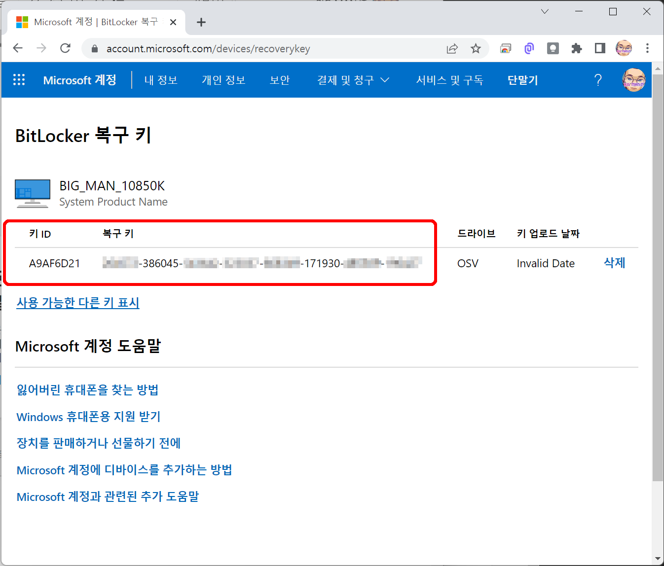This screenshot has width=664, height=566.
Task: Click the 드라이브 column header
Action: point(476,233)
